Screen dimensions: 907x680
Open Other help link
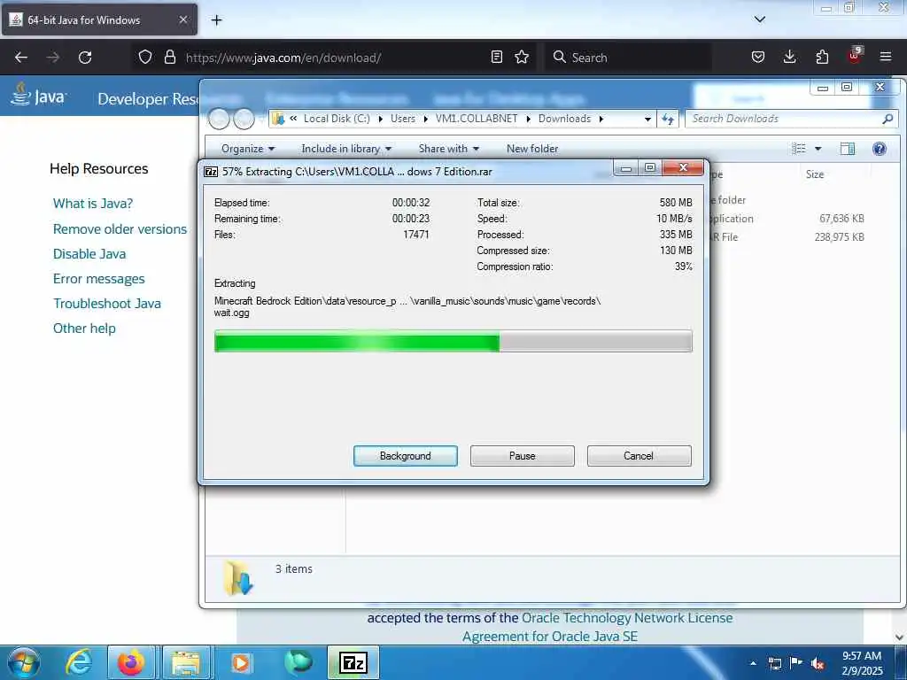pyautogui.click(x=84, y=328)
